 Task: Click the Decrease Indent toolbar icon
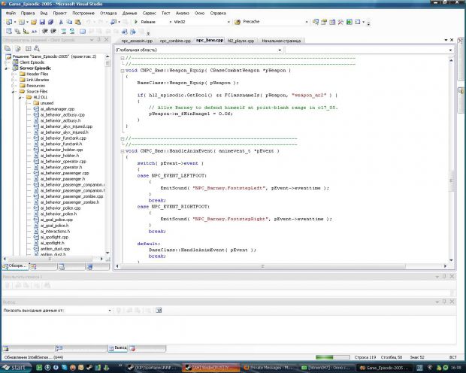(45, 31)
